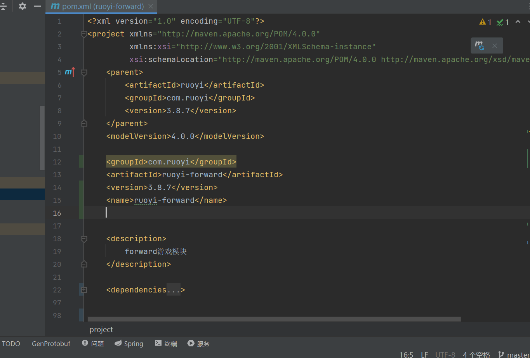Viewport: 530px width, 358px height.
Task: Click the folded dependencies ellipsis placeholder
Action: tap(173, 290)
